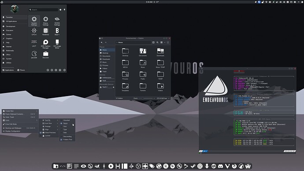Expand the Icon Size submenu
Viewport: 304px width, 171px height.
click(x=49, y=123)
